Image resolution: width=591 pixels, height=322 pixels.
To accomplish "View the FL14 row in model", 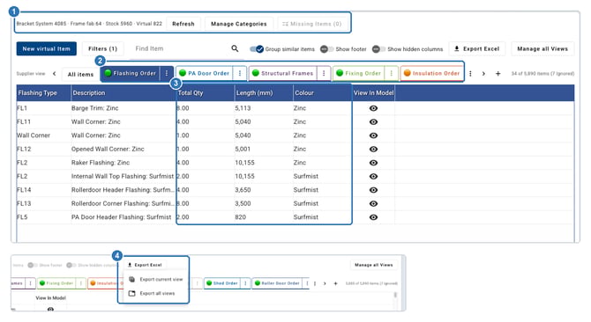I will (373, 190).
